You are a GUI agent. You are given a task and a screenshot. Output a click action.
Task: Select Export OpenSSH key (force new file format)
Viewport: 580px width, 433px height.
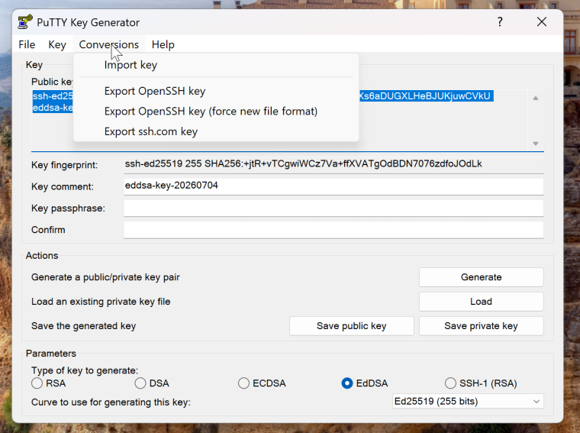[x=216, y=111]
